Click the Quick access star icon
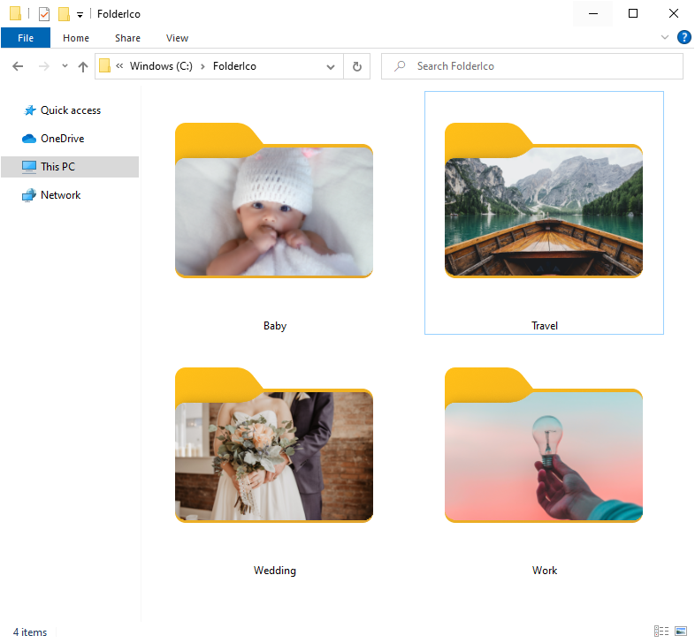 click(x=29, y=110)
